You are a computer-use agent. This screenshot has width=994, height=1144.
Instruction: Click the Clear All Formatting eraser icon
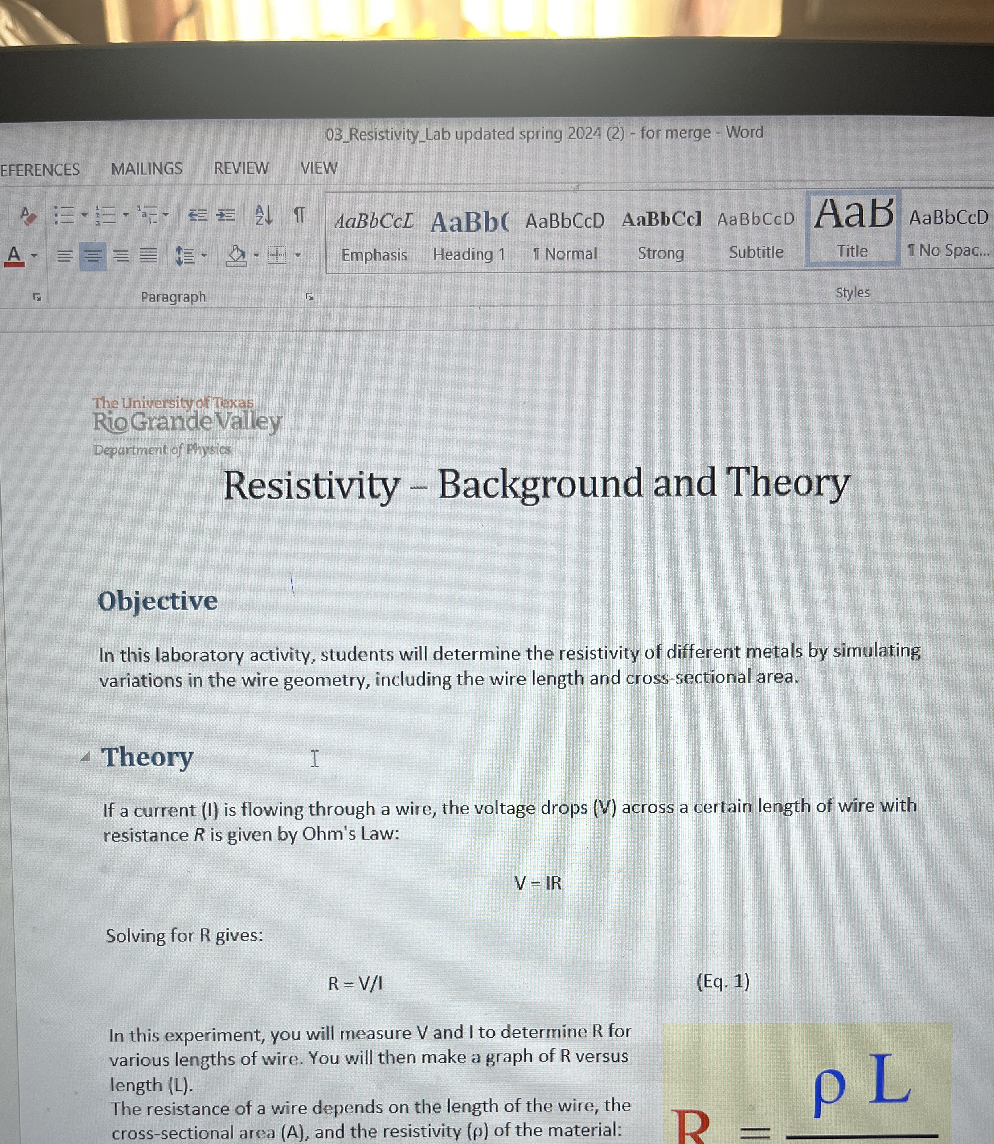pos(28,216)
